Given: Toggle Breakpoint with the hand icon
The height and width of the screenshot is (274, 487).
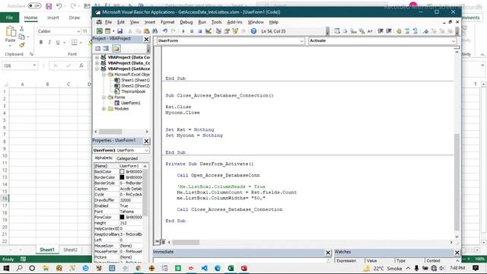Looking at the screenshot, I should [x=399, y=31].
